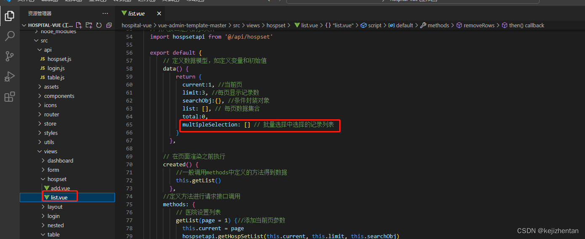
Task: Click the list.vue file breadcrumb
Action: pyautogui.click(x=306, y=25)
